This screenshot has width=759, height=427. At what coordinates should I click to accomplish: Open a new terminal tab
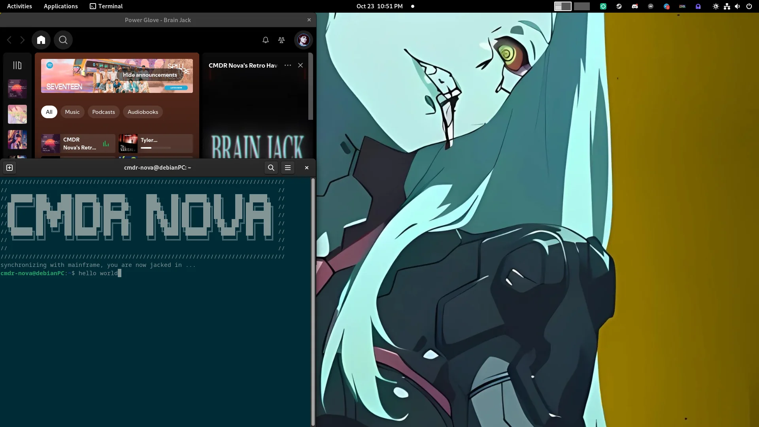coord(9,168)
